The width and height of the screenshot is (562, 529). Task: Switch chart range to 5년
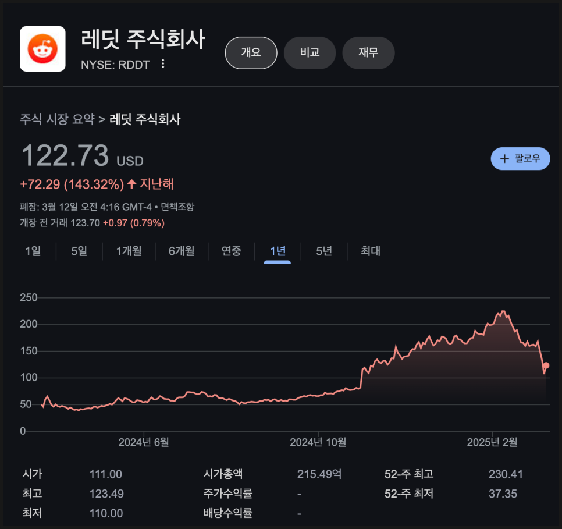(x=324, y=251)
